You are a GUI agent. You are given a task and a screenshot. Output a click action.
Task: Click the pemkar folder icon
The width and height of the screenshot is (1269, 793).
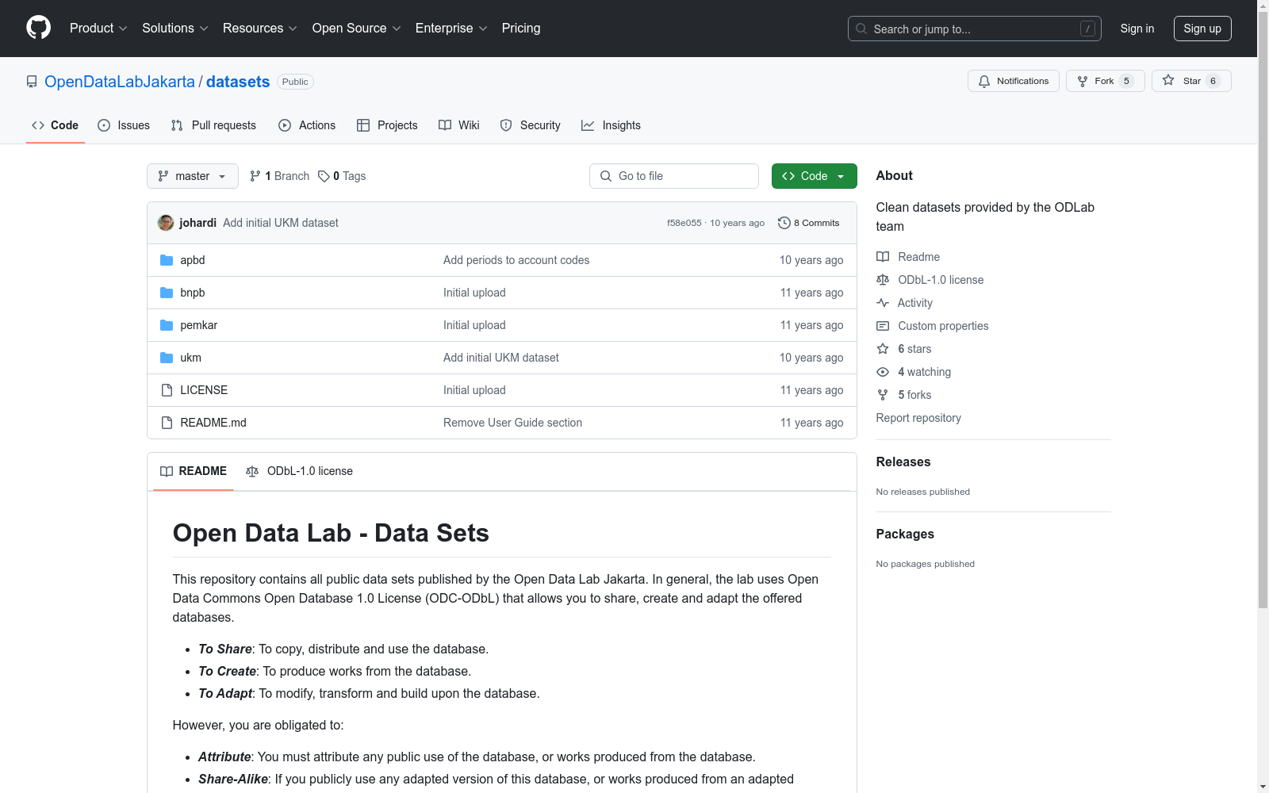click(167, 325)
